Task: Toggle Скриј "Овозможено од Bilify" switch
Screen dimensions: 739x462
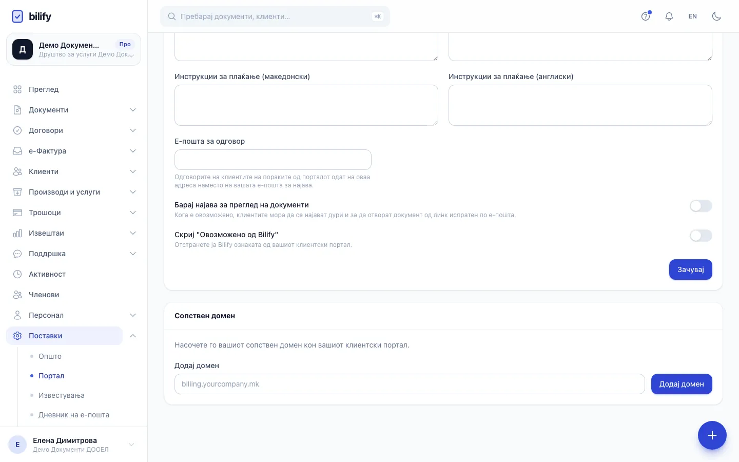Action: pyautogui.click(x=701, y=236)
